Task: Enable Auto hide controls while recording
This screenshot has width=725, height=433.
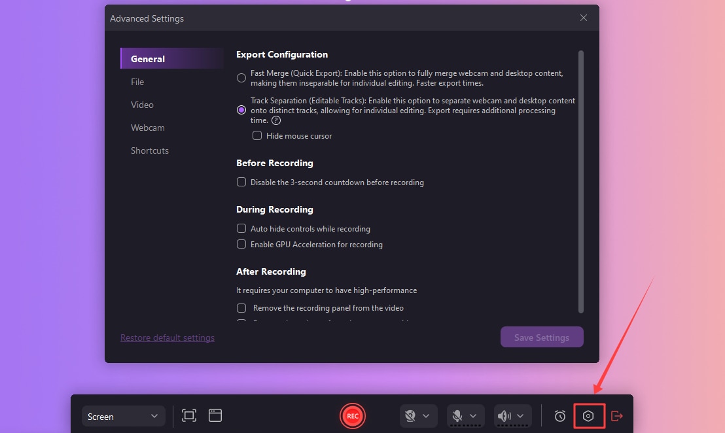Action: (241, 228)
